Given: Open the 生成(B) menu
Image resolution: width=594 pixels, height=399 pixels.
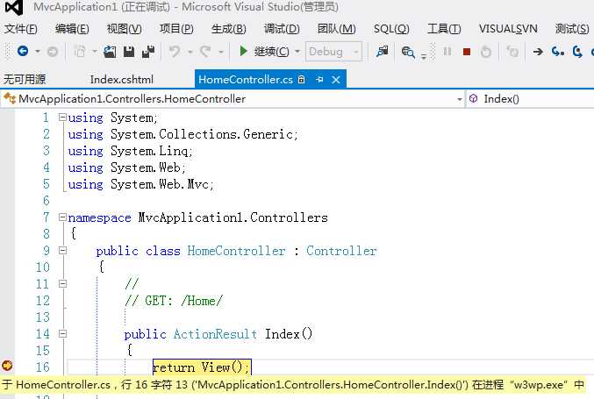Looking at the screenshot, I should (229, 29).
